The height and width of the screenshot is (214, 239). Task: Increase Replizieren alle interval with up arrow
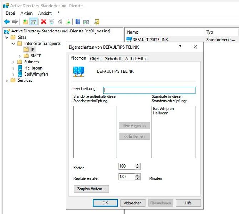tap(138, 175)
